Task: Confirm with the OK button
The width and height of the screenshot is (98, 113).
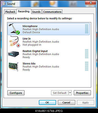Action: (x=47, y=102)
